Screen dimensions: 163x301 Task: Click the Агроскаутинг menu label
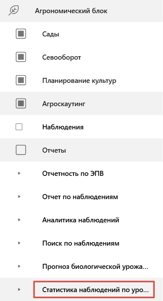(64, 104)
